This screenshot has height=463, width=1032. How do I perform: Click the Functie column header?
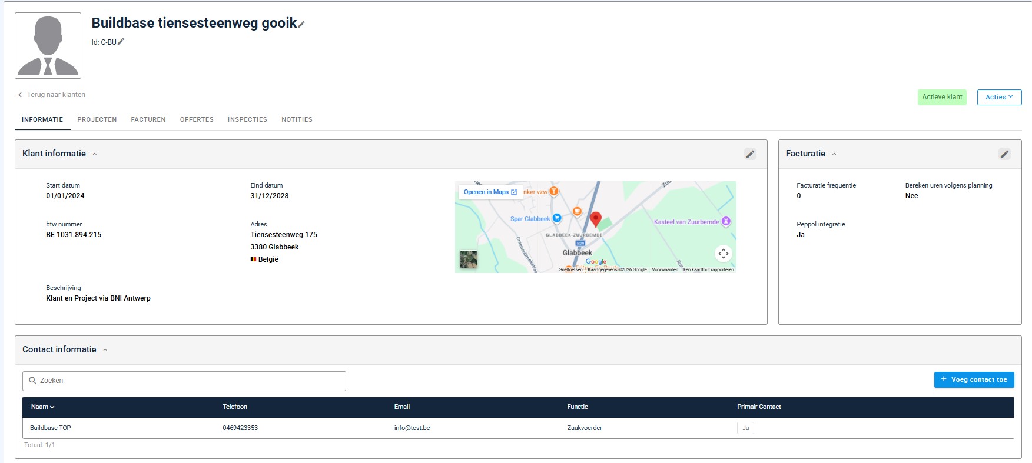tap(578, 407)
